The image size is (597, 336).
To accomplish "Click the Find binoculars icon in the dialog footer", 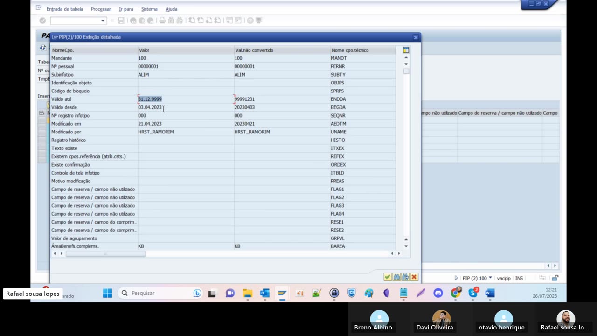I will point(396,277).
